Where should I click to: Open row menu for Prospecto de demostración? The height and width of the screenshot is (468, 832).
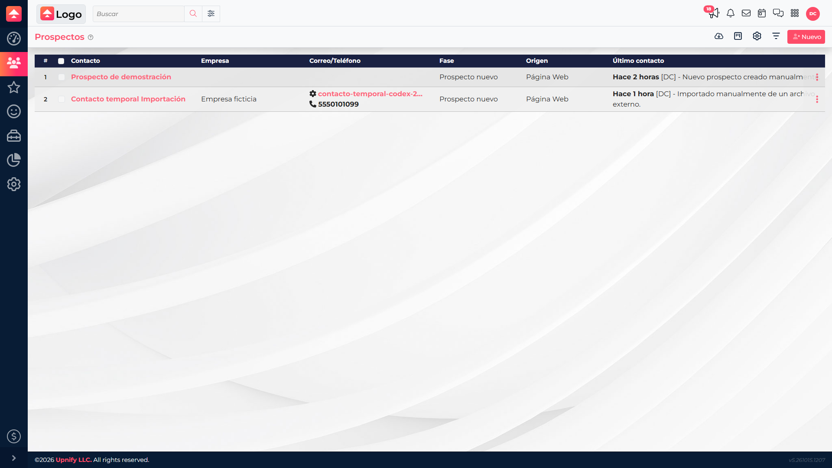click(817, 77)
